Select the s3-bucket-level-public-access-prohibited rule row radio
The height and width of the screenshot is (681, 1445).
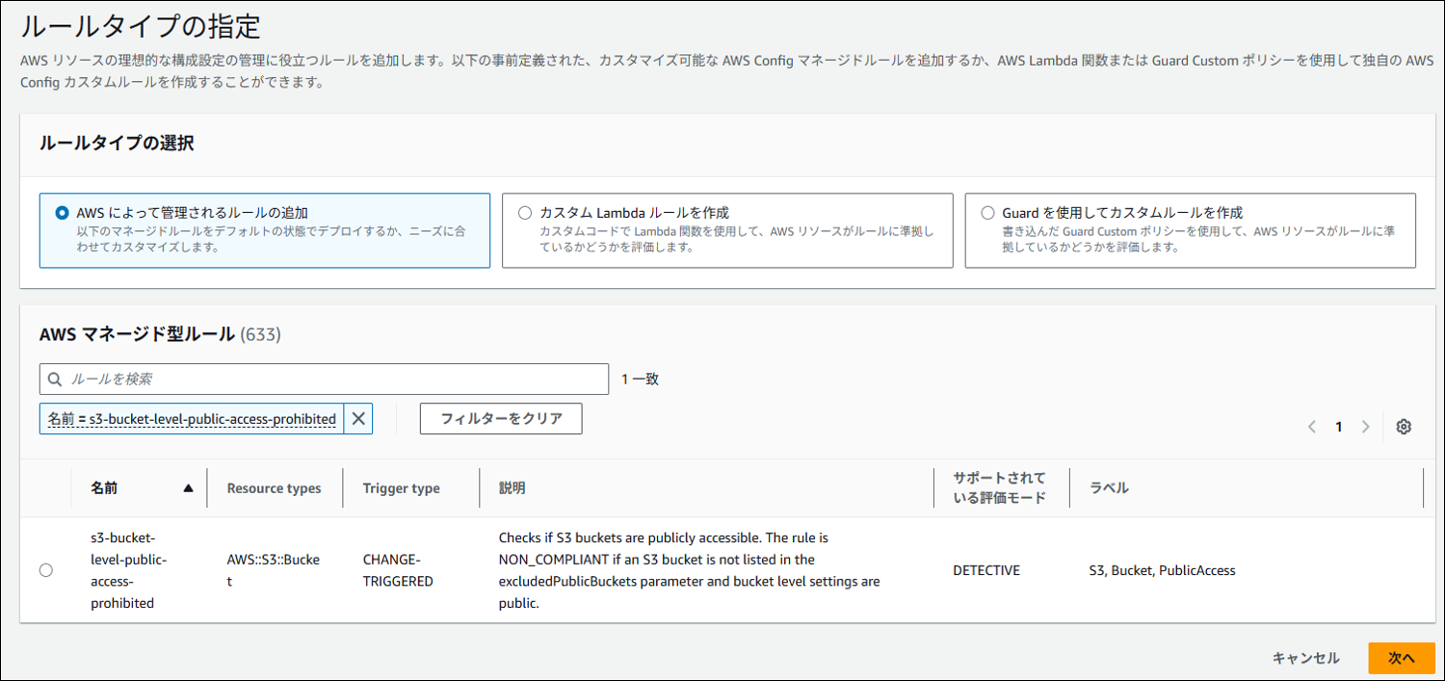pos(46,570)
